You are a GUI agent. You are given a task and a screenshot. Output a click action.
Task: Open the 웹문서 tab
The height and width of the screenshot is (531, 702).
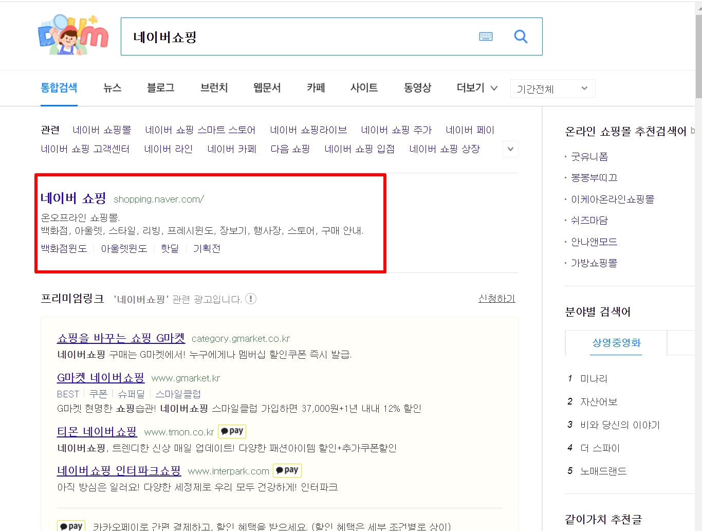pos(267,88)
